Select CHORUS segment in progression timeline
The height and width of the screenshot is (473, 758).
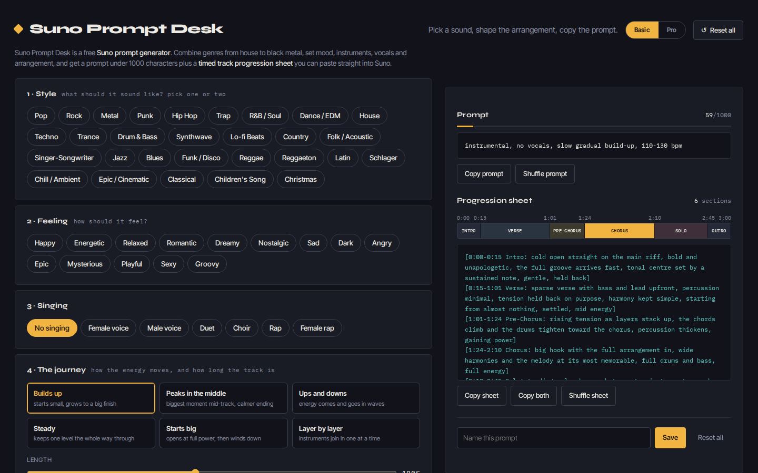(x=620, y=231)
